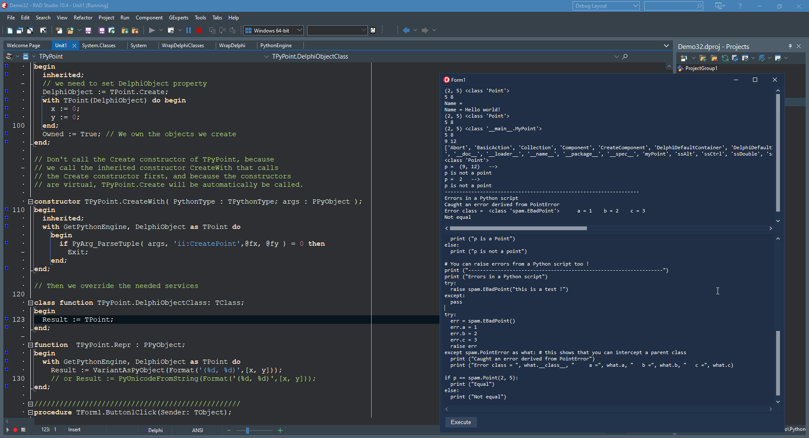
Task: Click the Help question mark icon
Action: 740,6
